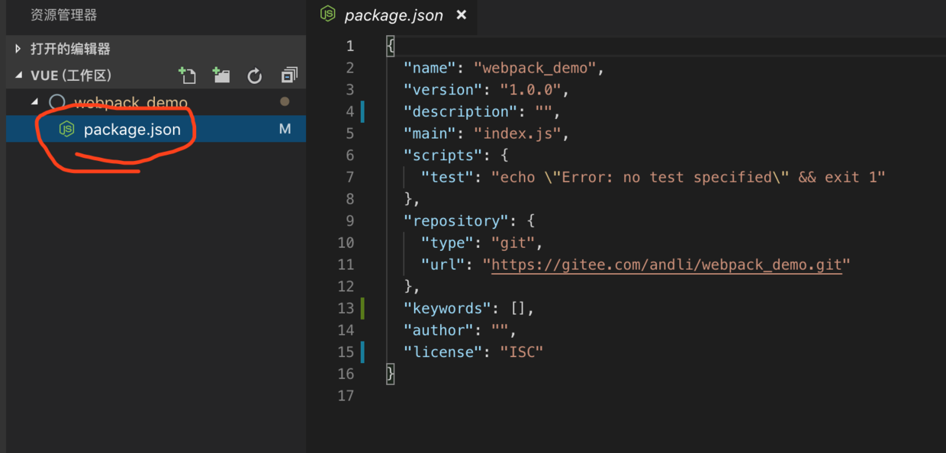Click the M git status badge

285,130
